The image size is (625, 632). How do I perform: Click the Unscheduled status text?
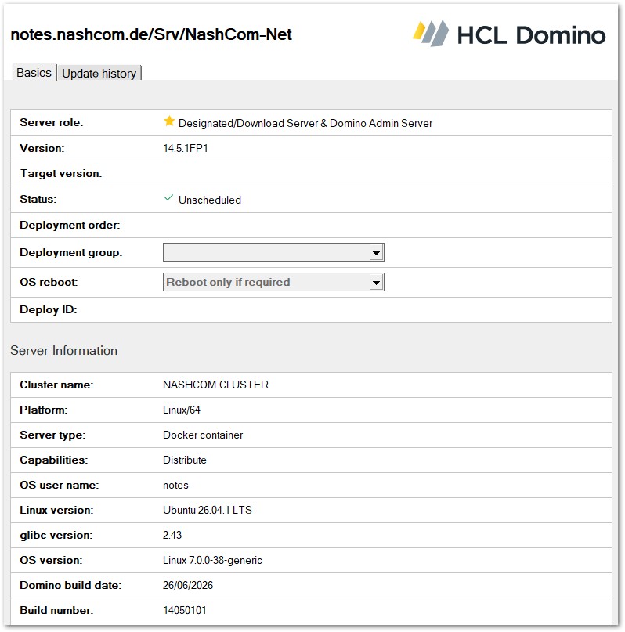point(210,200)
